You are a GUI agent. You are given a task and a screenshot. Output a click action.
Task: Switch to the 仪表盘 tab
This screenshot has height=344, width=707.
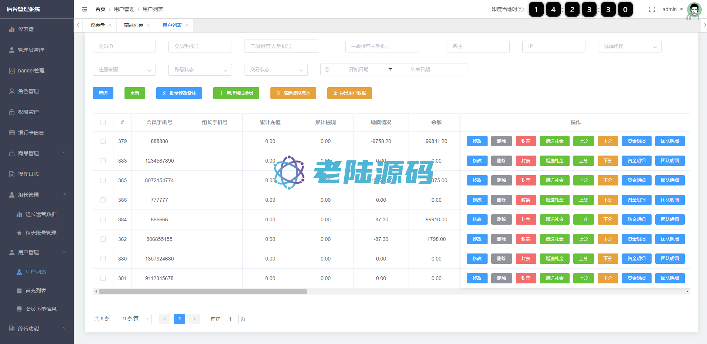98,25
